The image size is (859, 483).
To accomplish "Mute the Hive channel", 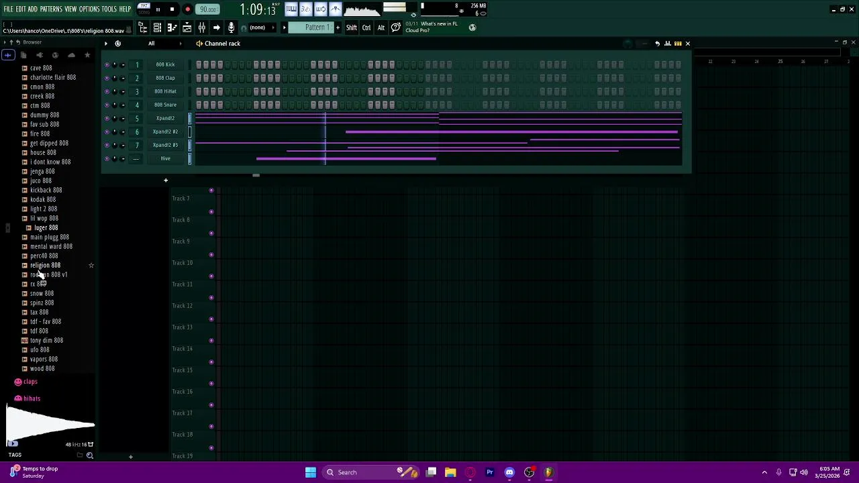I will [107, 158].
